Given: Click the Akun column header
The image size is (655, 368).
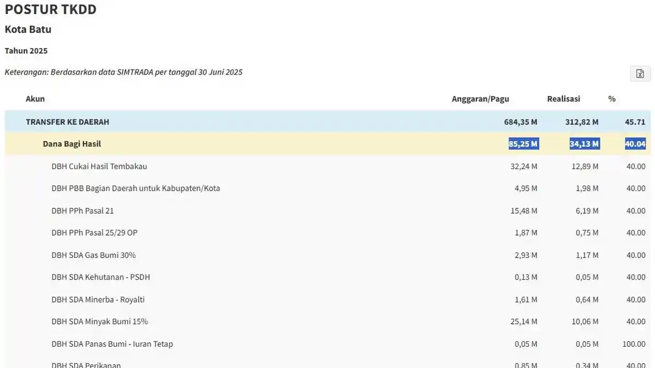Looking at the screenshot, I should coord(35,99).
